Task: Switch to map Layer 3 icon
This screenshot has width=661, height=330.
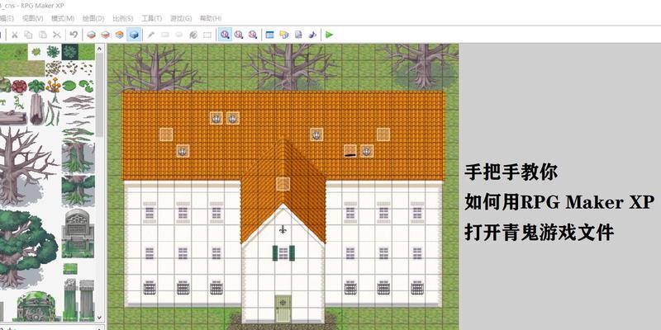Action: click(x=119, y=35)
